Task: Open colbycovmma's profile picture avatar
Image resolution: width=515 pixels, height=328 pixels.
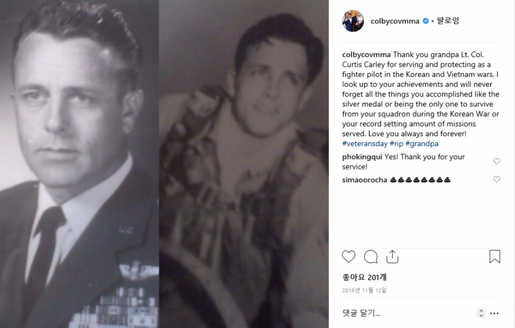Action: click(x=353, y=21)
